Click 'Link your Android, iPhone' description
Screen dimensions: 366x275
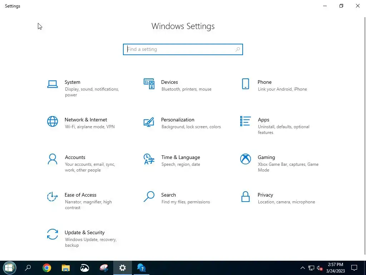coord(282,89)
